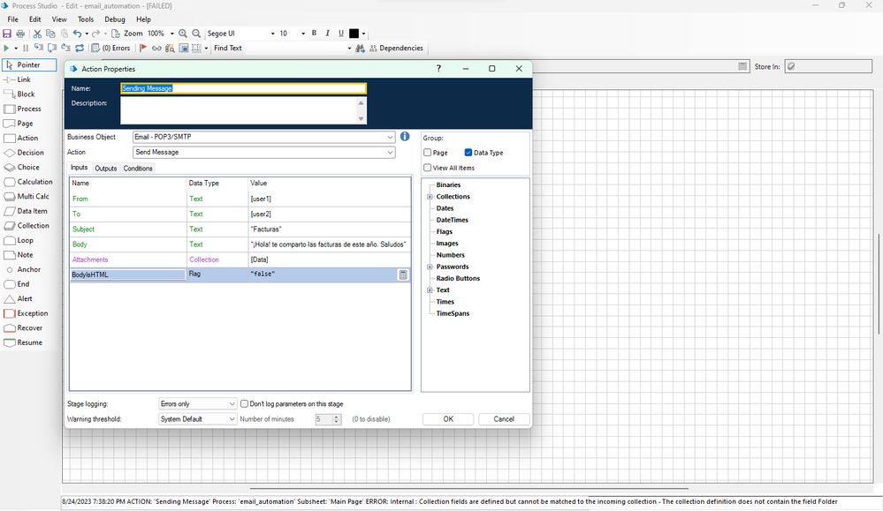Click the Print icon in toolbar
883x511 pixels.
[x=20, y=34]
